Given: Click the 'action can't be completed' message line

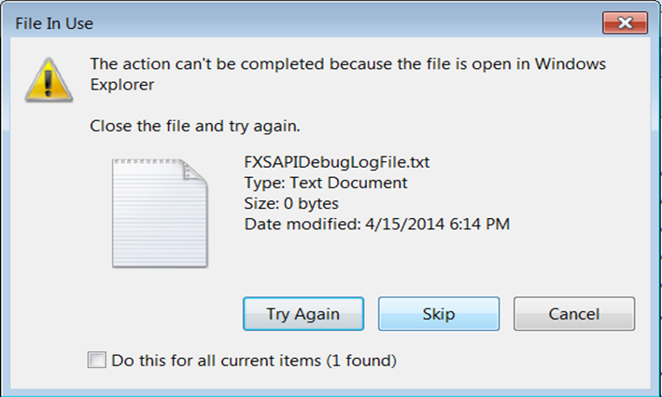Looking at the screenshot, I should click(347, 64).
